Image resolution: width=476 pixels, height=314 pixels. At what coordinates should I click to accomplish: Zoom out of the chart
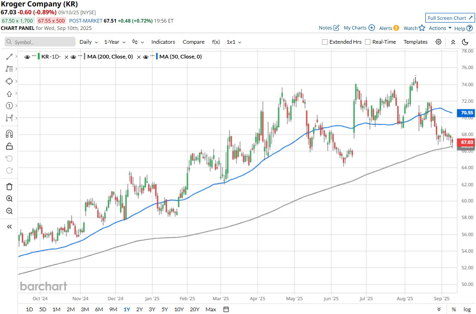[9, 211]
